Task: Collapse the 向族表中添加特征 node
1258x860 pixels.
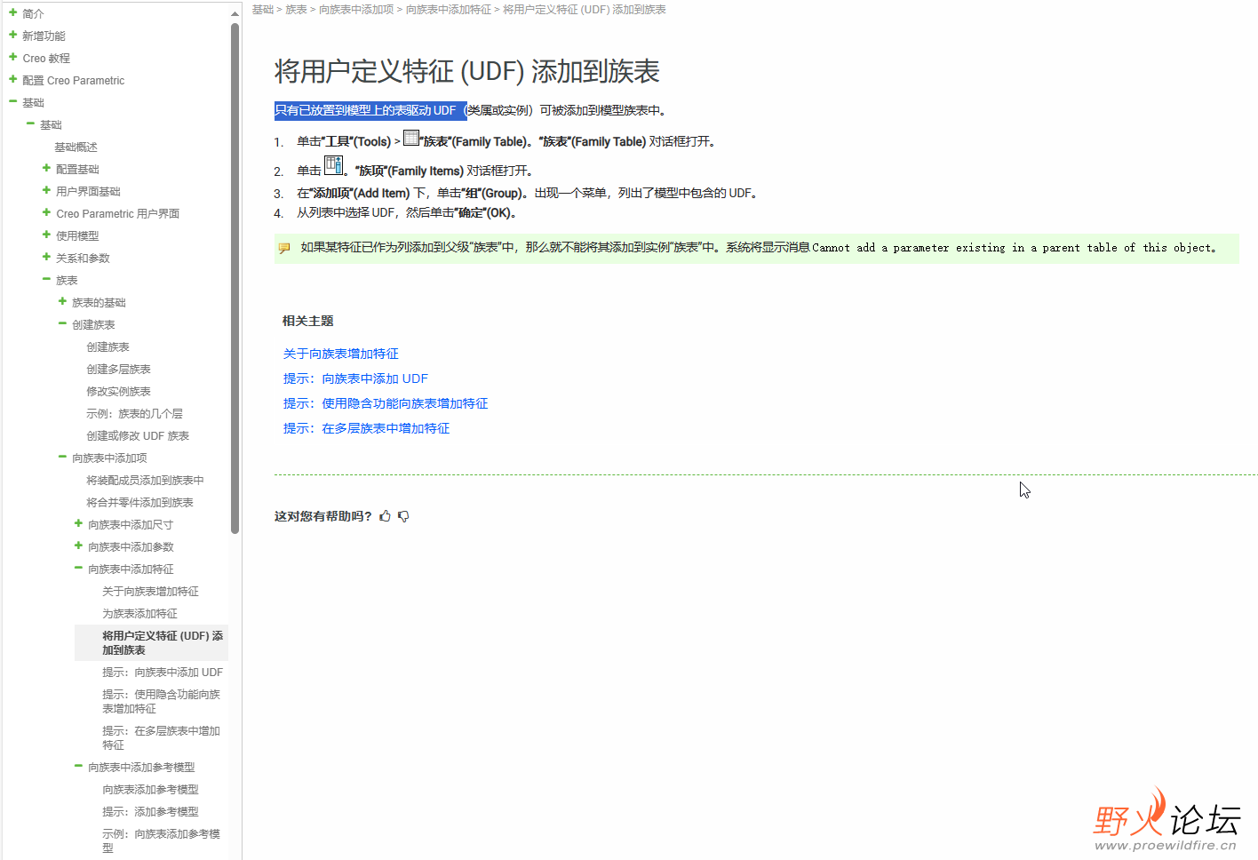Action: [x=78, y=568]
